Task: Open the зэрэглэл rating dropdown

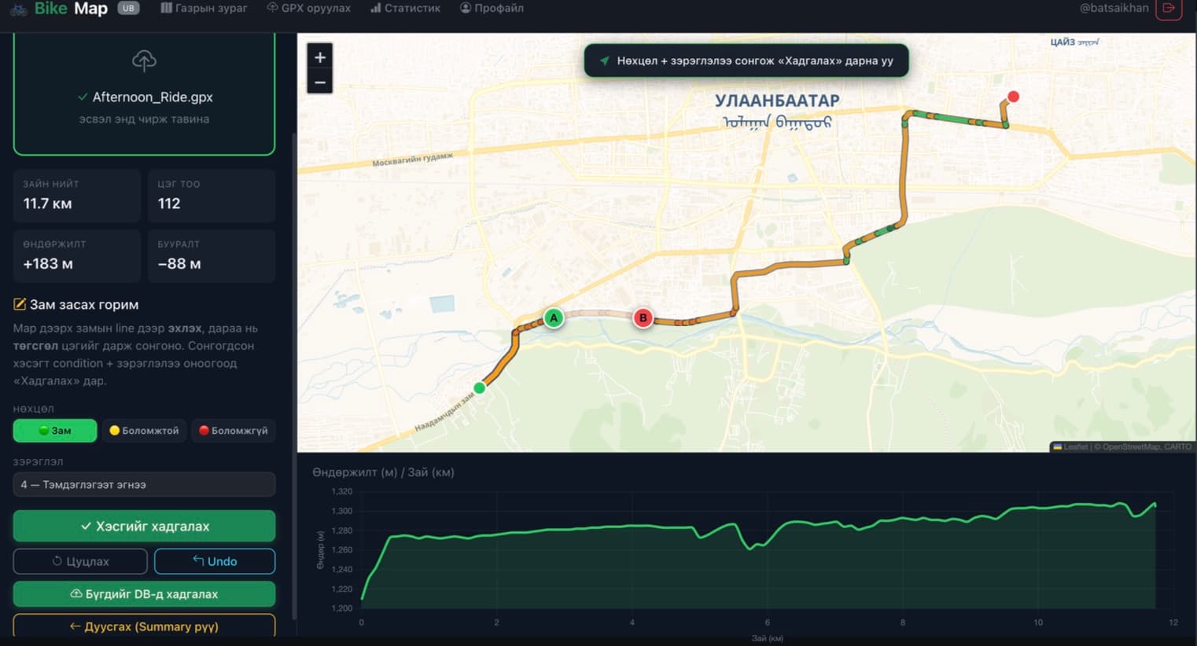Action: point(144,485)
